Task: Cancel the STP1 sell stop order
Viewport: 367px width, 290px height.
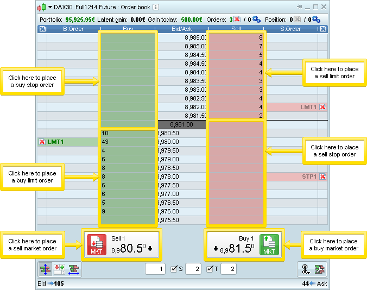Action: tap(322, 176)
